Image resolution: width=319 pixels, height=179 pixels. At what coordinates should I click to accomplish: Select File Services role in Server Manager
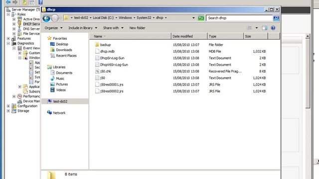[x=31, y=33]
